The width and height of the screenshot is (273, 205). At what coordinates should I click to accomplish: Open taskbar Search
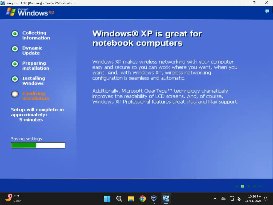[119, 199]
